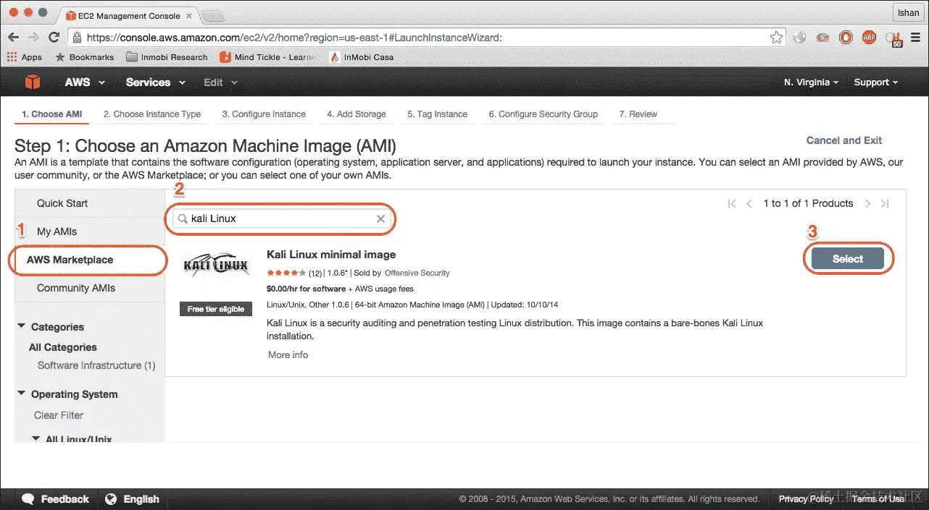Collapse the Operating System section
This screenshot has width=929, height=510.
pyautogui.click(x=22, y=394)
